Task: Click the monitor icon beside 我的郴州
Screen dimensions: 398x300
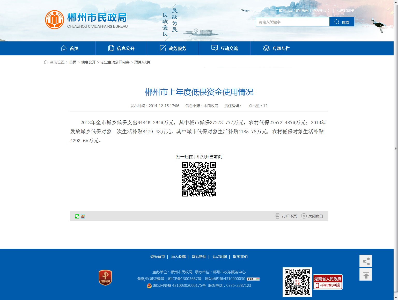Action: point(291,11)
